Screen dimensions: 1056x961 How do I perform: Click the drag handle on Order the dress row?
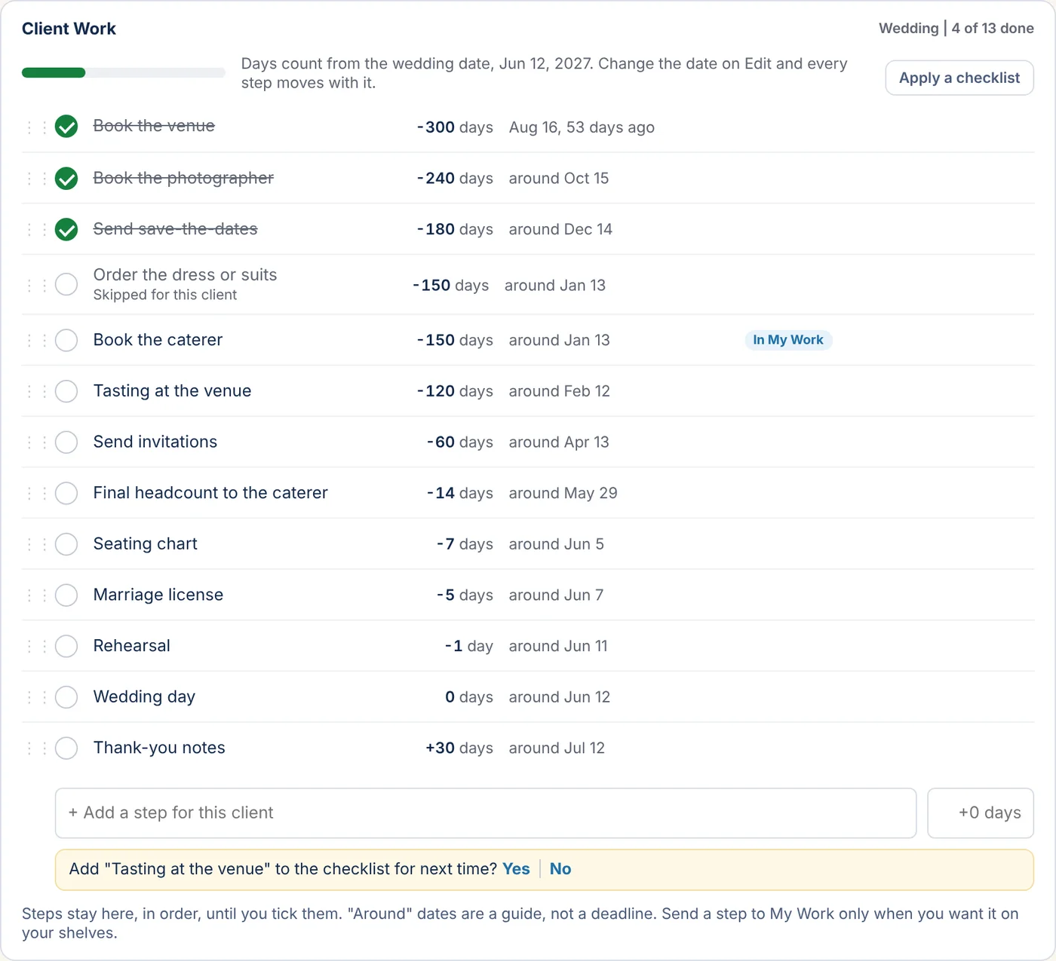click(37, 285)
